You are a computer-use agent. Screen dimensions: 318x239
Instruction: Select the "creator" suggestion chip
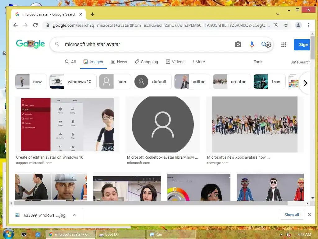[232, 82]
